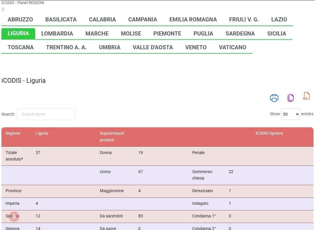Select the TOSCANA tab
Image resolution: width=315 pixels, height=230 pixels.
[21, 48]
